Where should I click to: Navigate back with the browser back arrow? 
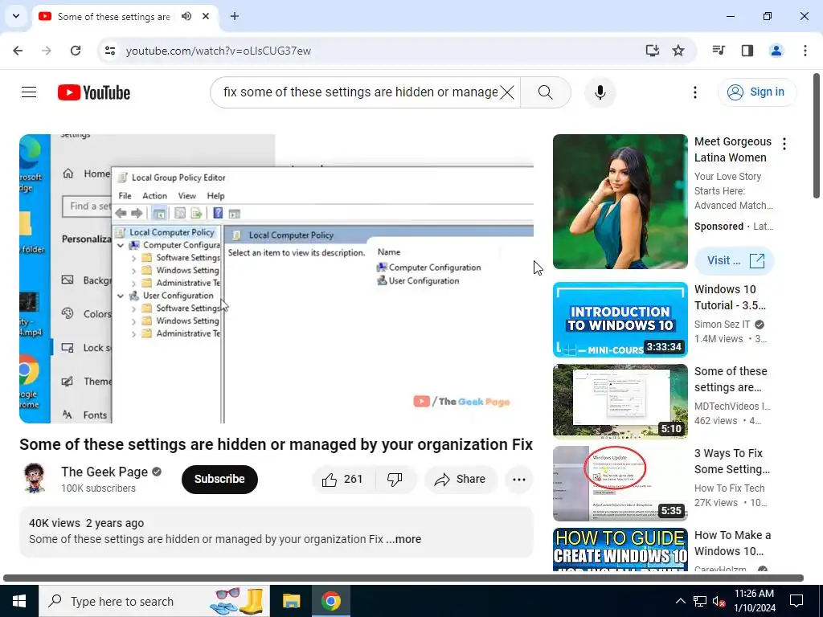18,51
